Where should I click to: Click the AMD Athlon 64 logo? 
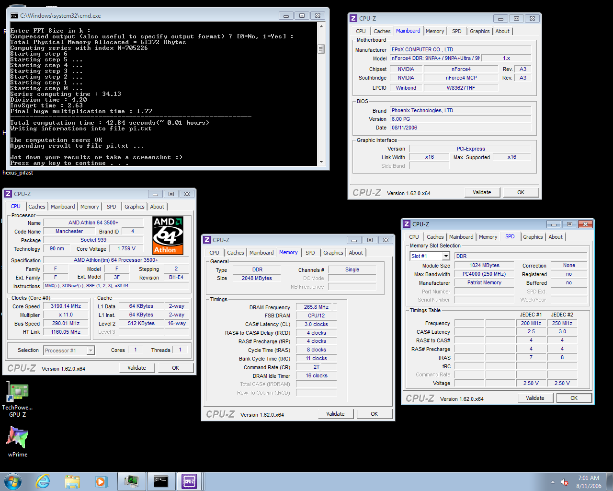(168, 235)
